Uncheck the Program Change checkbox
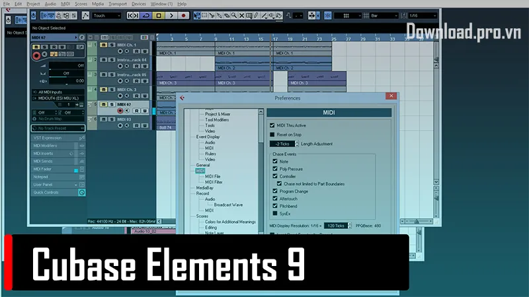The width and height of the screenshot is (529, 297). click(x=275, y=191)
